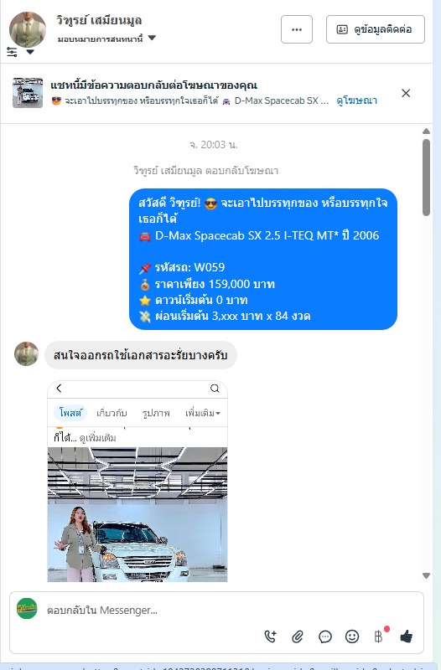The image size is (441, 670).
Task: Open dropdown arrow beside filter icon
Action: point(30,52)
